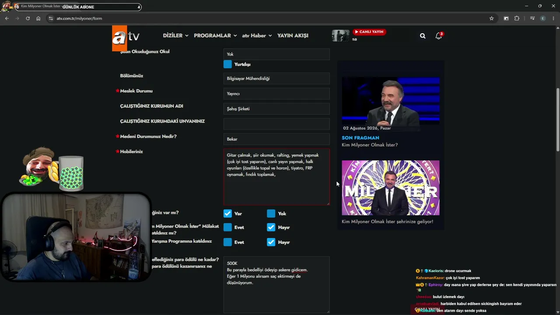Open the media control toolbar icon
The image size is (560, 315).
(532, 18)
